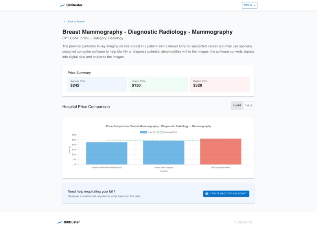
Task: Click the footer BillBuster logo icon
Action: tap(60, 222)
